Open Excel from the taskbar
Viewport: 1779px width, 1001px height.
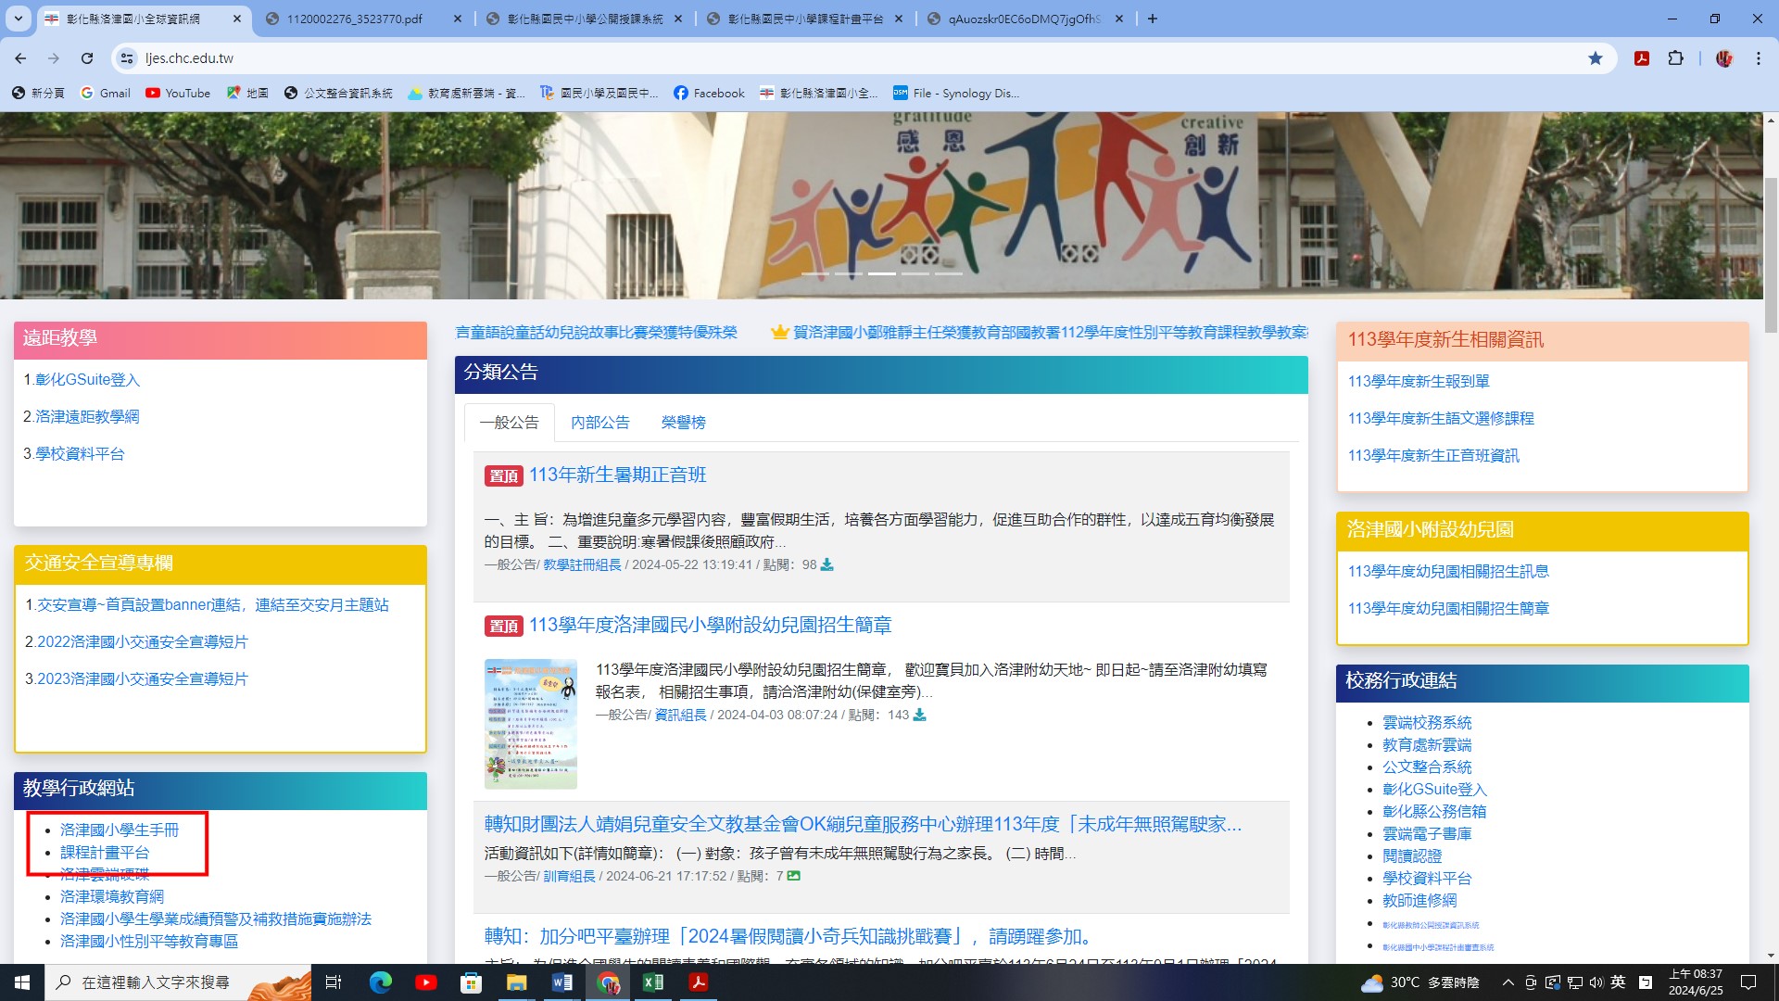pos(652,982)
